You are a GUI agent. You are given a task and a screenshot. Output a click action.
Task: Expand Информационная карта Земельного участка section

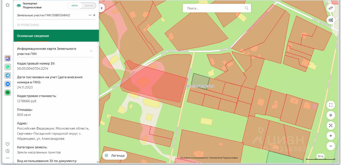point(91,51)
